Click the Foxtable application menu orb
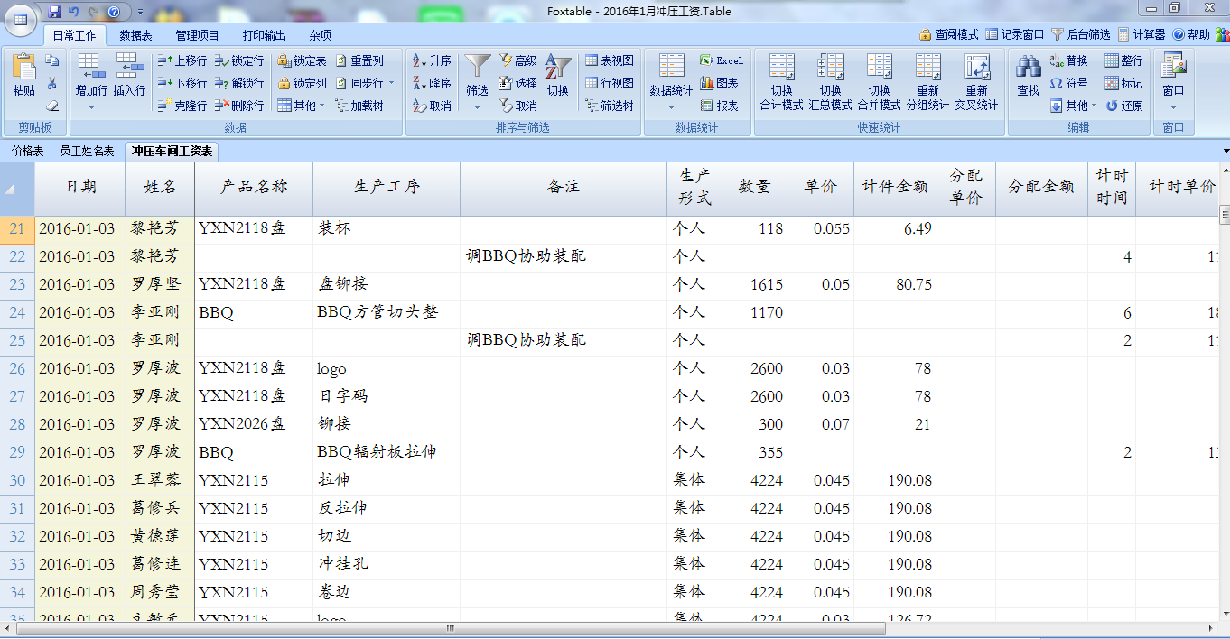The image size is (1230, 639). pos(20,17)
